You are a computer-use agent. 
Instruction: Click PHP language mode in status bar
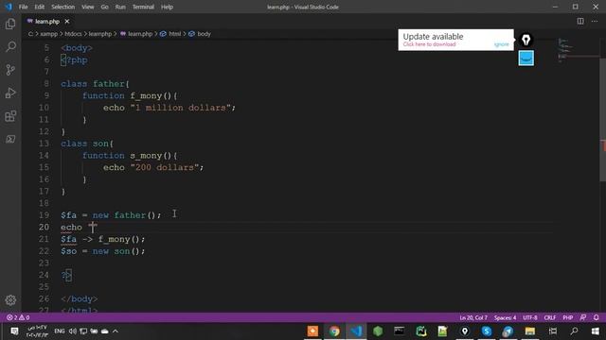(567, 318)
